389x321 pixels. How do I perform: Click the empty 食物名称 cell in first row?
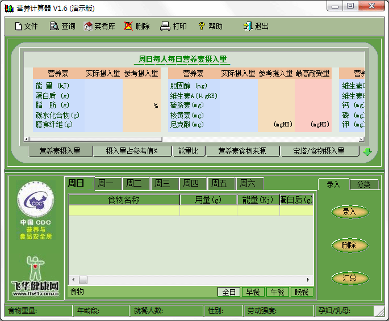click(124, 211)
